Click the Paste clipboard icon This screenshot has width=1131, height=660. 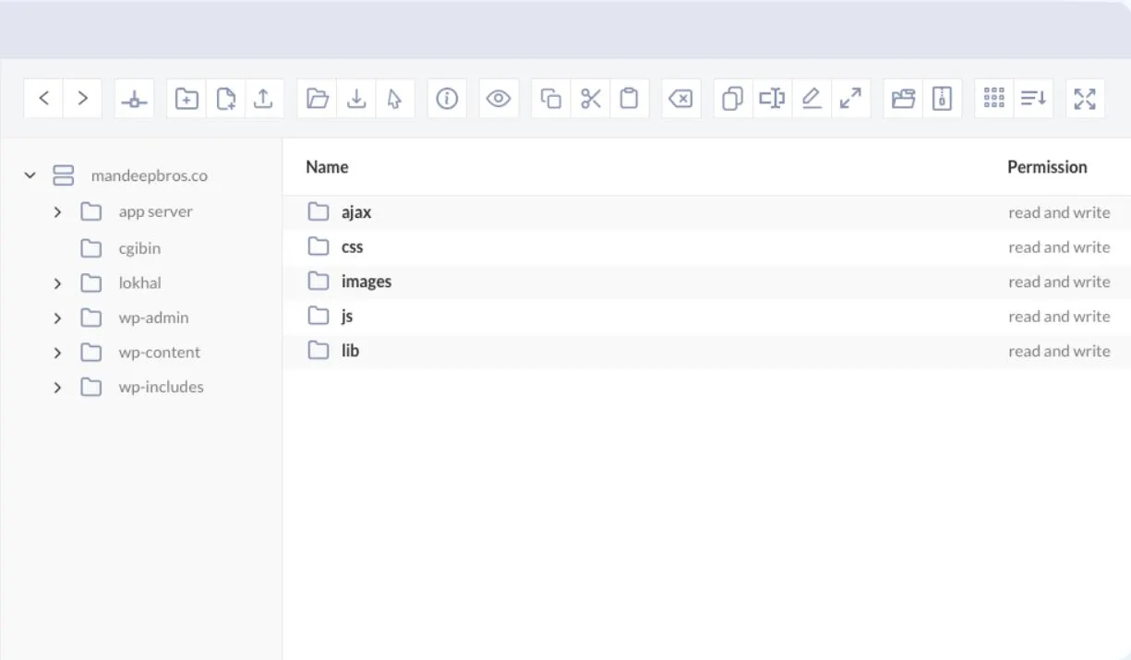pyautogui.click(x=630, y=97)
